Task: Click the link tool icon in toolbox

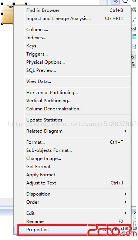Action: point(134,19)
